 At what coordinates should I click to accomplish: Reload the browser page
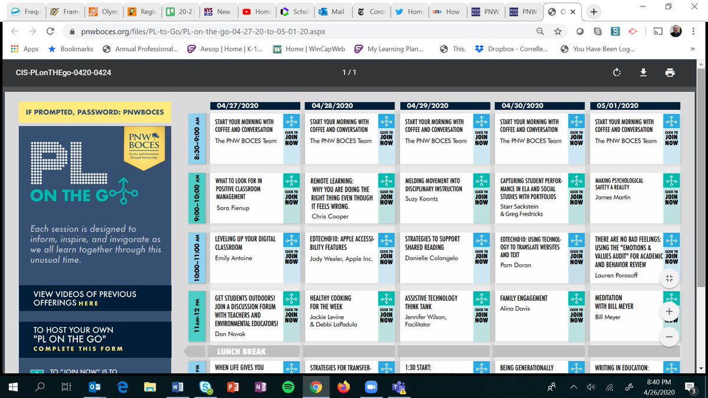[51, 31]
